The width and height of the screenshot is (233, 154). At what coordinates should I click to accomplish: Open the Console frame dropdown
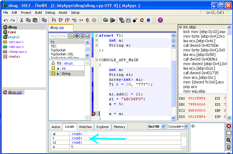[x=186, y=127]
